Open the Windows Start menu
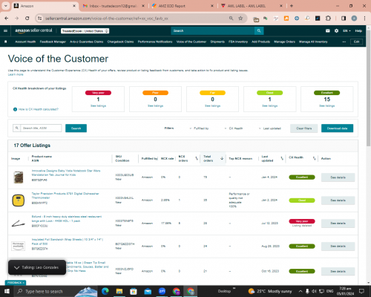The image size is (371, 297). (7, 291)
